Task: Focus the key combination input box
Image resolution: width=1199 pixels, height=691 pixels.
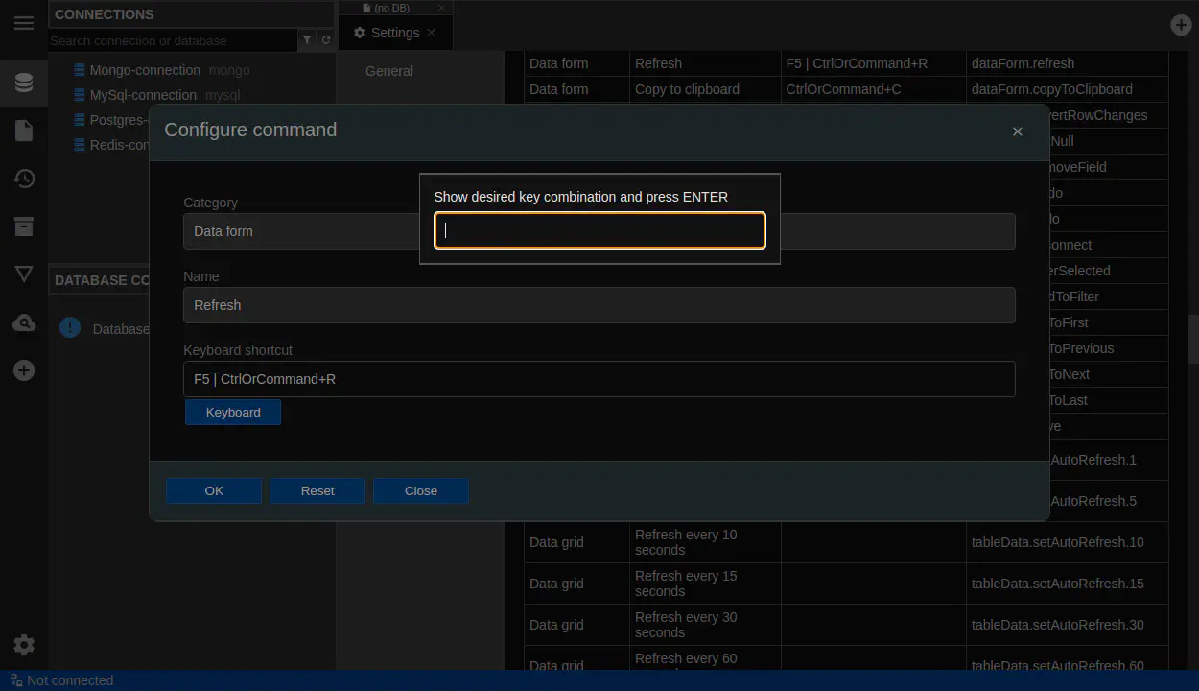Action: point(599,230)
